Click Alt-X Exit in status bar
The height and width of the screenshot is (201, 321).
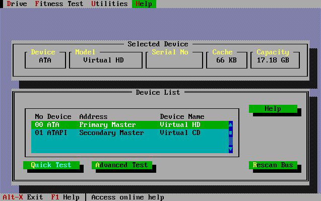[23, 197]
